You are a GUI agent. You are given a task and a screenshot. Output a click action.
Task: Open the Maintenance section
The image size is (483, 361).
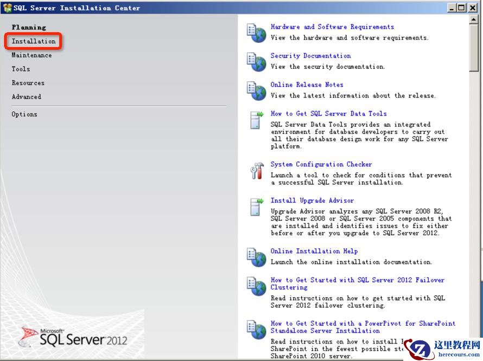click(x=32, y=55)
